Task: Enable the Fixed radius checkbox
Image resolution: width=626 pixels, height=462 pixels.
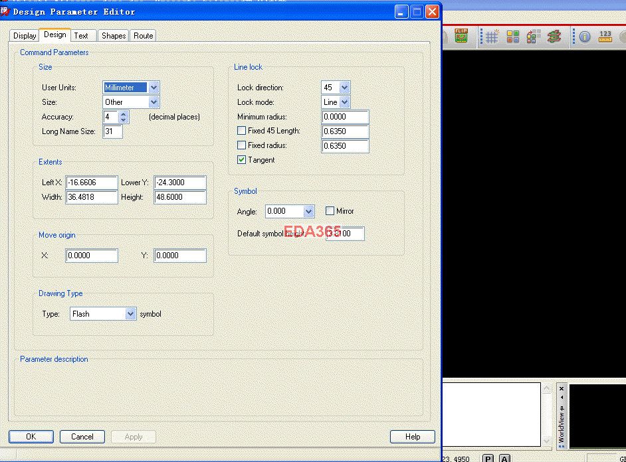Action: point(241,145)
